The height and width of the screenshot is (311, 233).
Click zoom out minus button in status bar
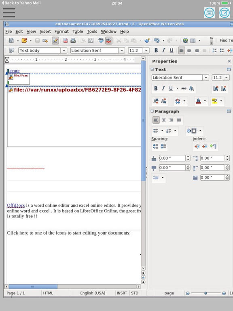188,293
